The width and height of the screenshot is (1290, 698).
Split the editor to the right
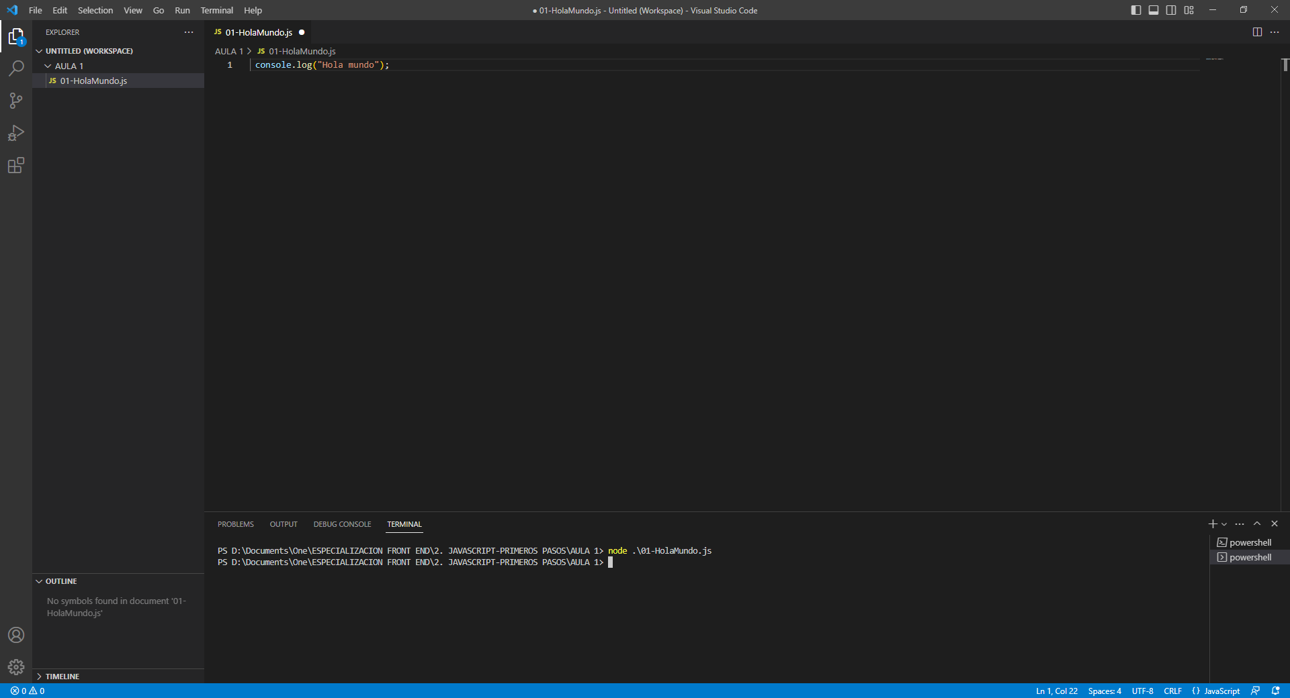[1257, 32]
